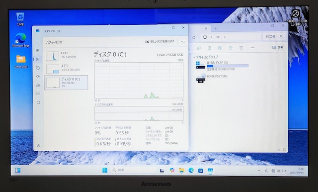The width and height of the screenshot is (318, 192).
Task: Click the アクティブな時間 0% value
Action: coord(97,133)
